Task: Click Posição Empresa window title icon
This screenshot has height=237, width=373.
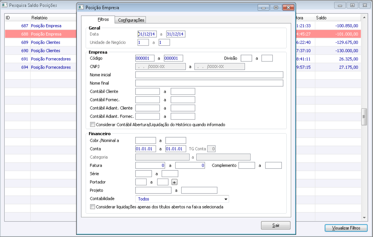Action: [81, 7]
